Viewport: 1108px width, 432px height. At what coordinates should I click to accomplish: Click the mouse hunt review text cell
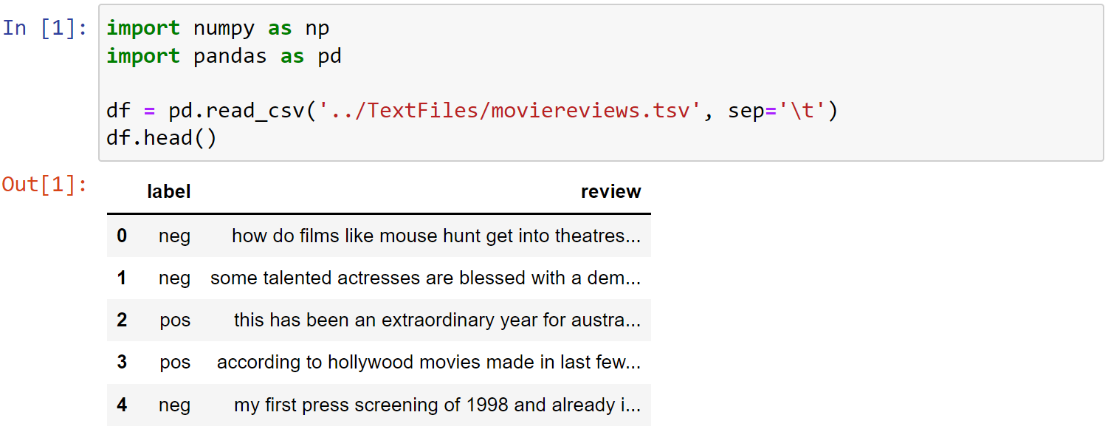436,236
